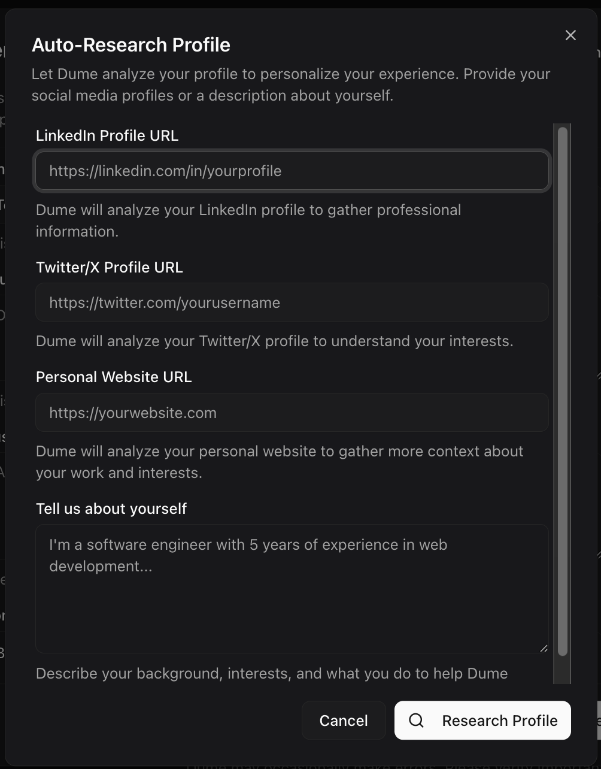Close the Auto-Research Profile dialog with X

point(570,35)
